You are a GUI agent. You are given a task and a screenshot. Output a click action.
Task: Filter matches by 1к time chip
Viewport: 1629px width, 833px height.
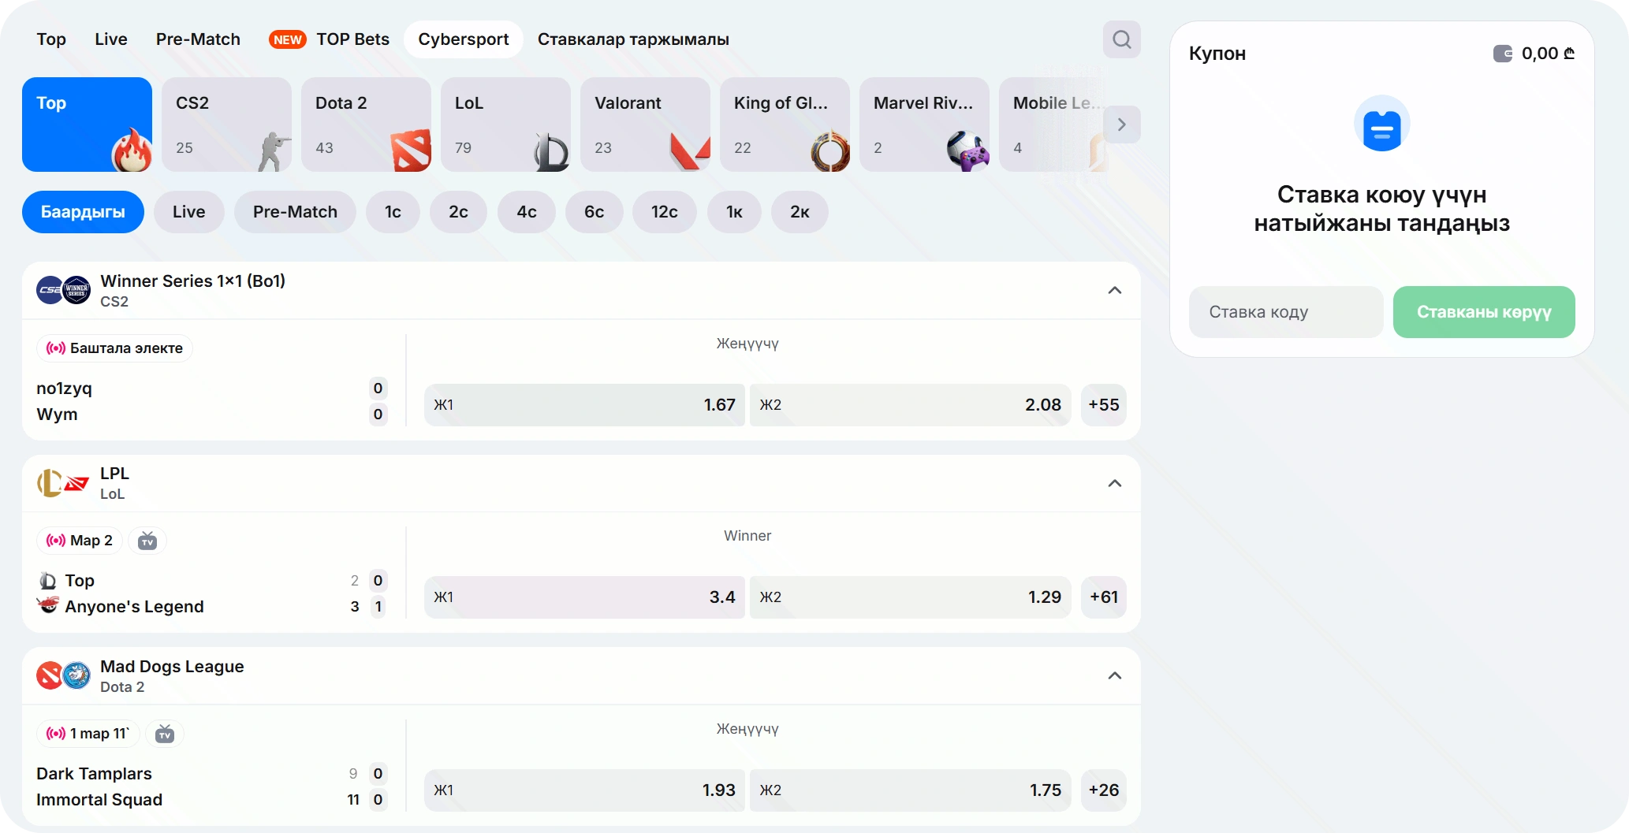click(x=734, y=212)
